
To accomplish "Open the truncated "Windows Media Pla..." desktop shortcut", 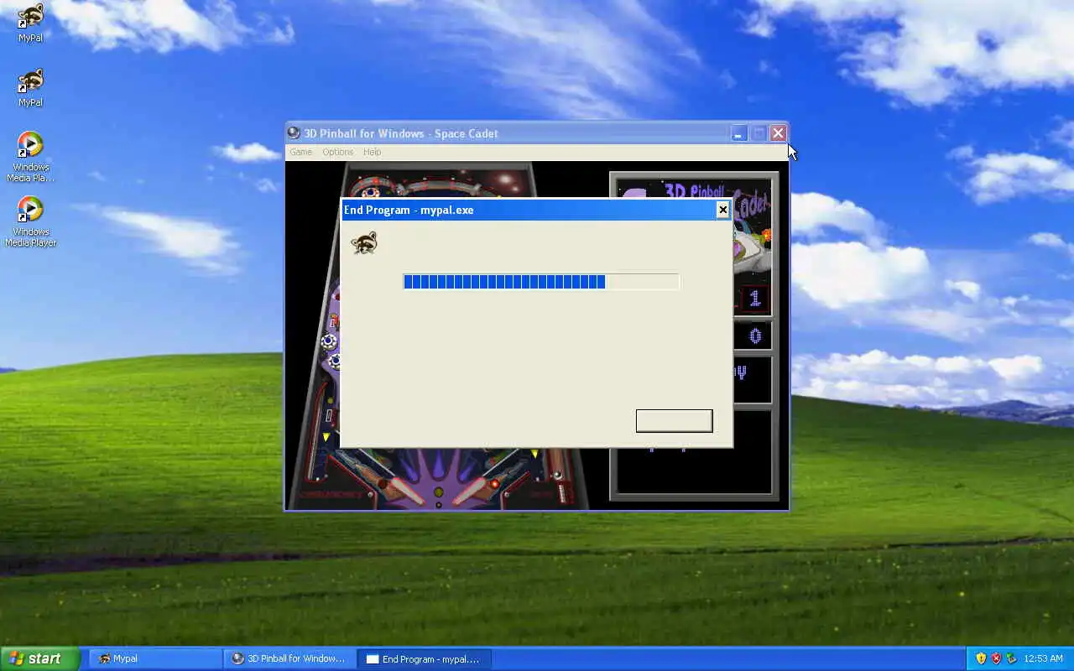I will pyautogui.click(x=30, y=156).
